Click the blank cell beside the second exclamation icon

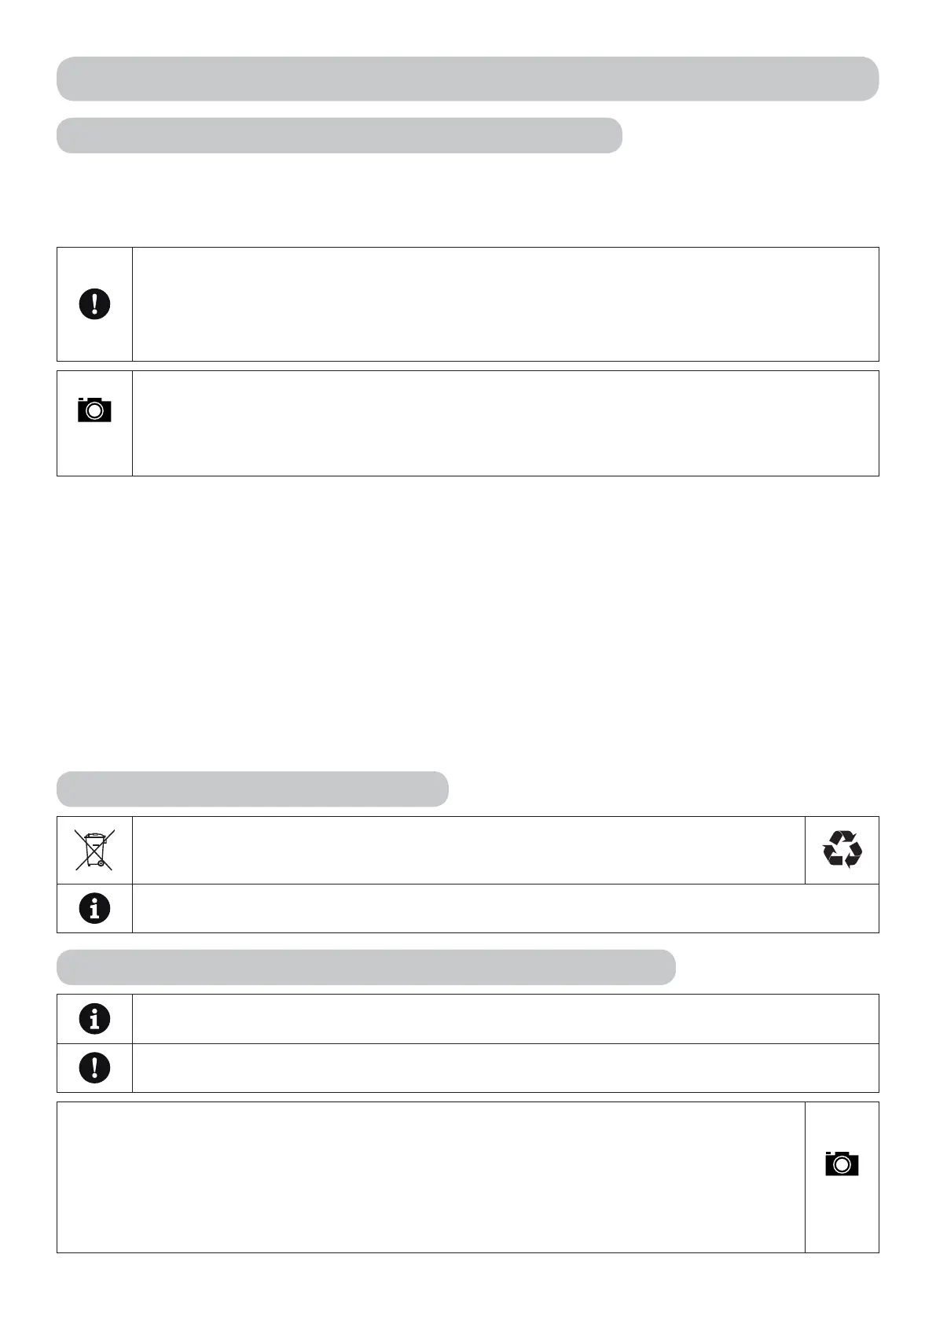coord(505,1068)
